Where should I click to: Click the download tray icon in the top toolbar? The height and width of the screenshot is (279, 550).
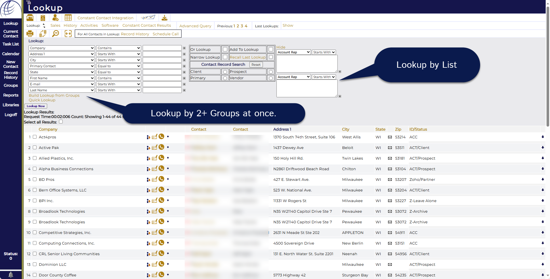(165, 18)
